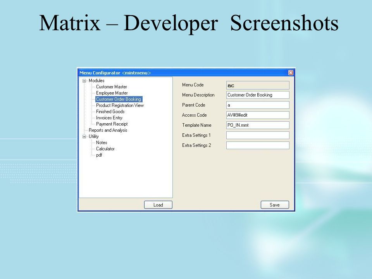The height and width of the screenshot is (279, 372).
Task: Focus the Extra Settings 2 field
Action: 258,145
